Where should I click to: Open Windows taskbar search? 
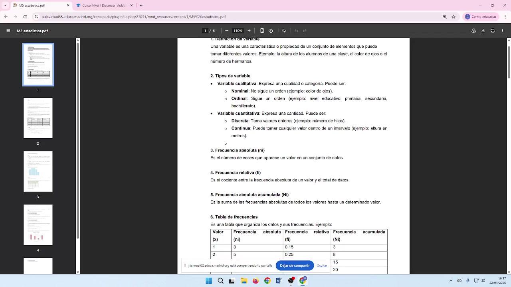[x=220, y=281]
